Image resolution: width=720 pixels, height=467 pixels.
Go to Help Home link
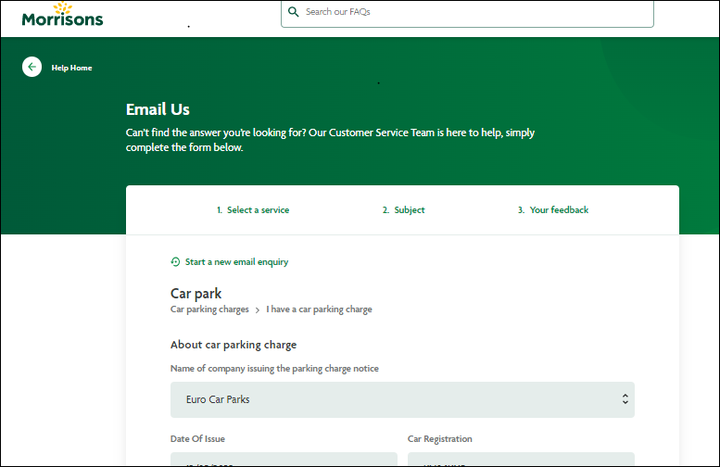coord(71,68)
